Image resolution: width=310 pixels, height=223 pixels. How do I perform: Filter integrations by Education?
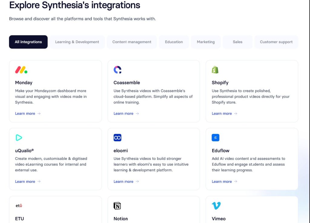point(174,42)
